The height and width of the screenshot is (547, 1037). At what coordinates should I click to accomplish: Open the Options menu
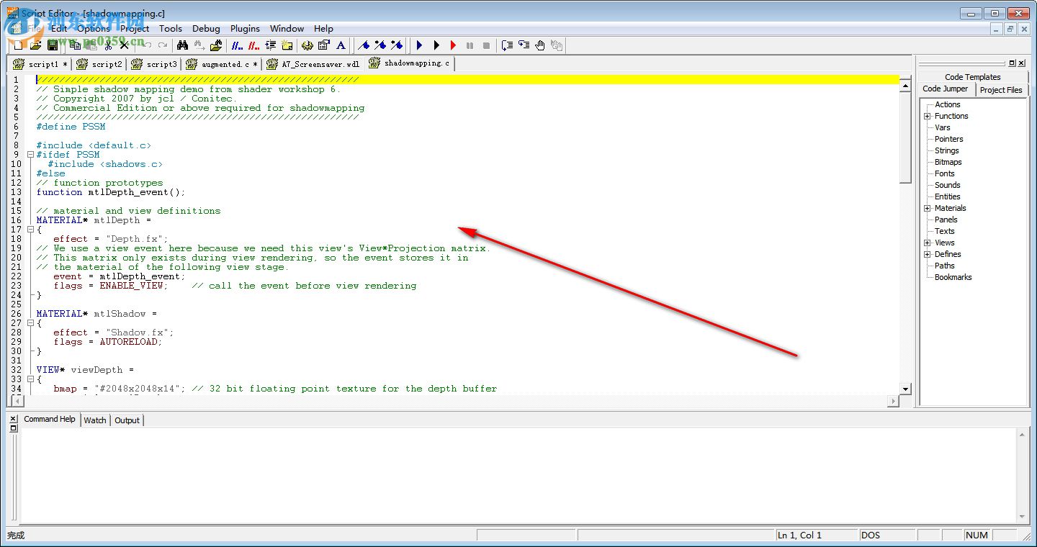94,28
